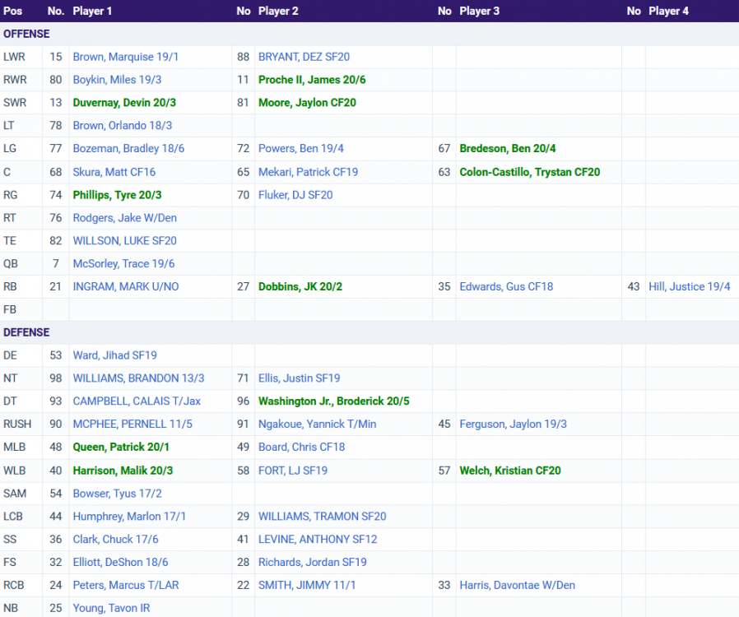Open Brown, Orlando 18/3 player link
Screen dimensions: 739x617
click(x=123, y=126)
